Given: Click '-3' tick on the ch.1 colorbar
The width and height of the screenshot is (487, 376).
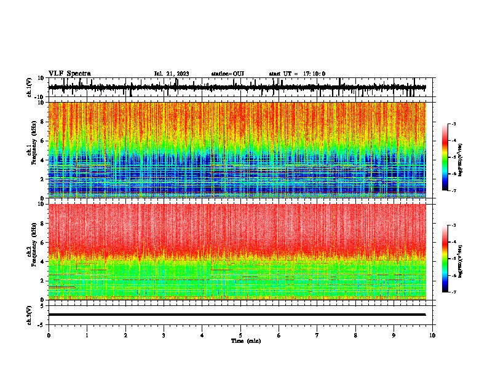Looking at the screenshot, I should pyautogui.click(x=453, y=123).
